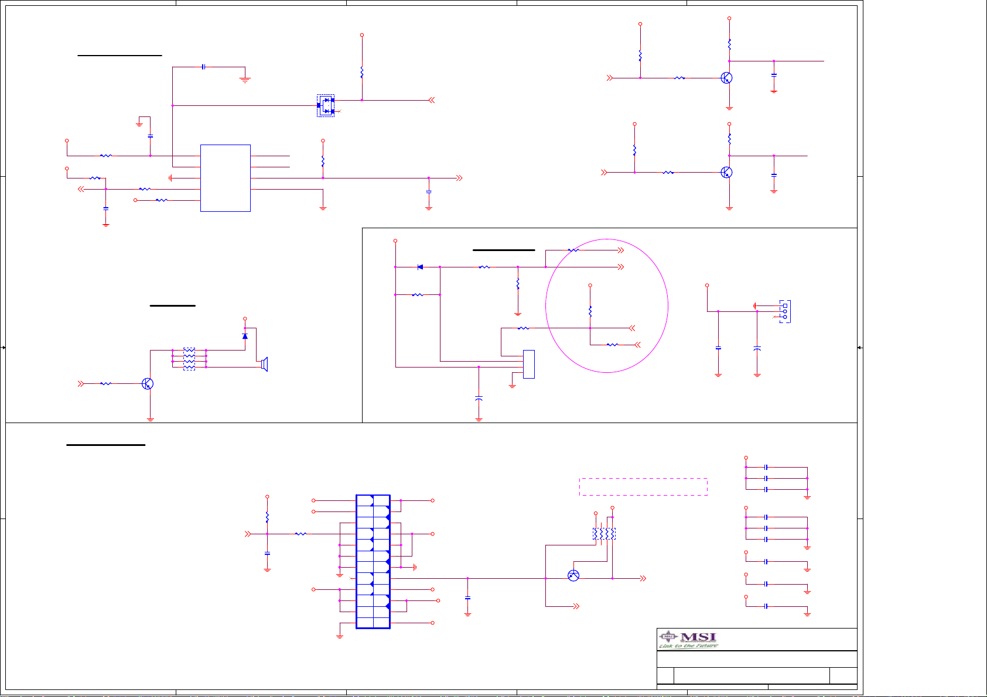
Task: Click the empty dashed magenta note box
Action: 643,487
